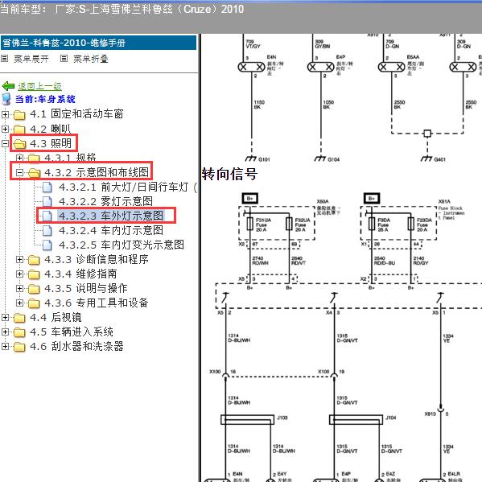Open 4.3.5 说明与操作 tree item
482x482 pixels.
pyautogui.click(x=86, y=288)
